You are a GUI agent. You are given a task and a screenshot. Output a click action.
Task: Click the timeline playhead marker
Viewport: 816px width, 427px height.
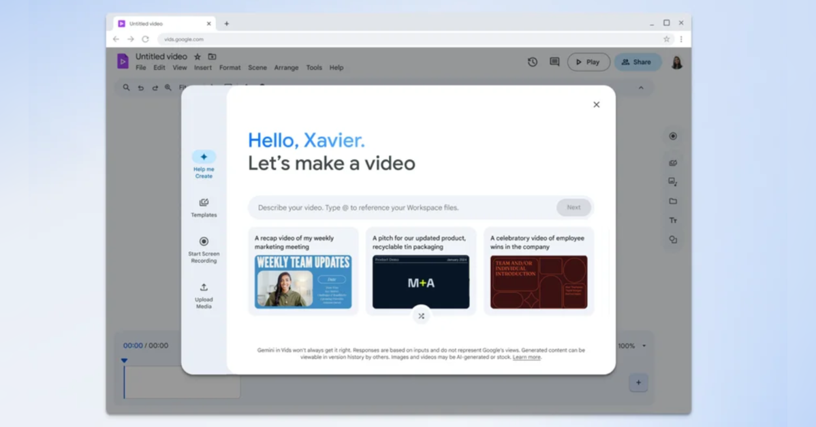click(x=124, y=361)
